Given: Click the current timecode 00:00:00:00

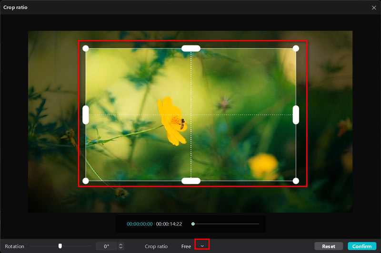Looking at the screenshot, I should tap(140, 224).
